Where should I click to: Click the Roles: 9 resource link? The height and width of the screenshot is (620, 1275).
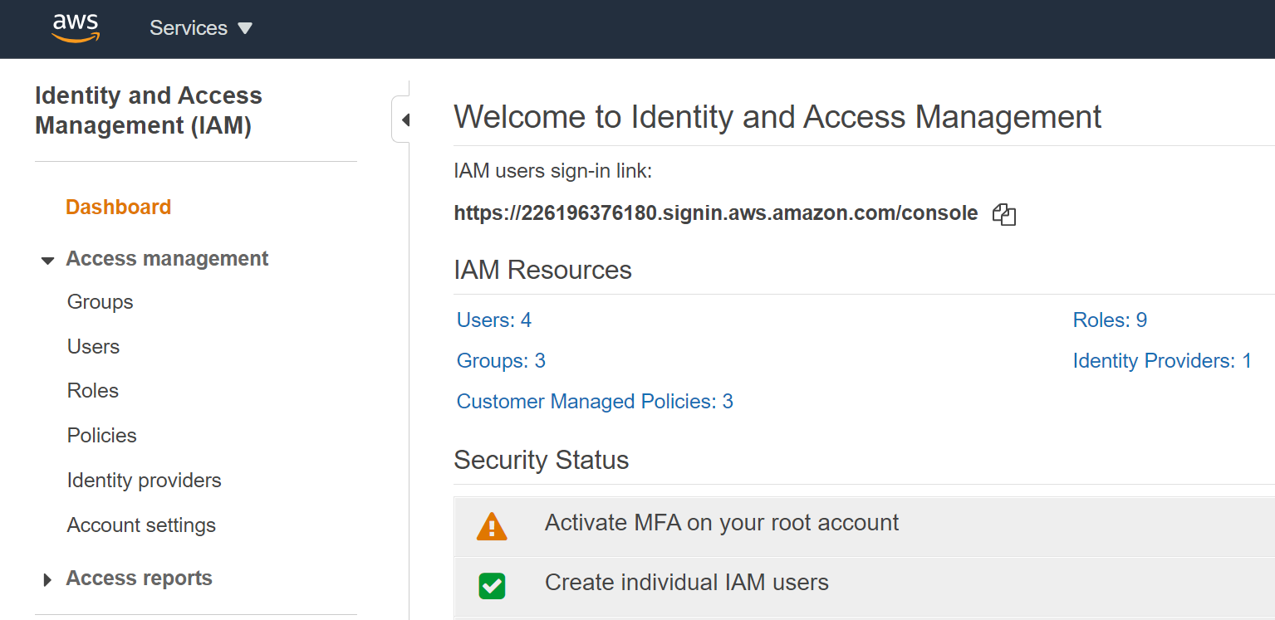coord(1109,320)
